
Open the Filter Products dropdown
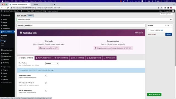(52, 64)
